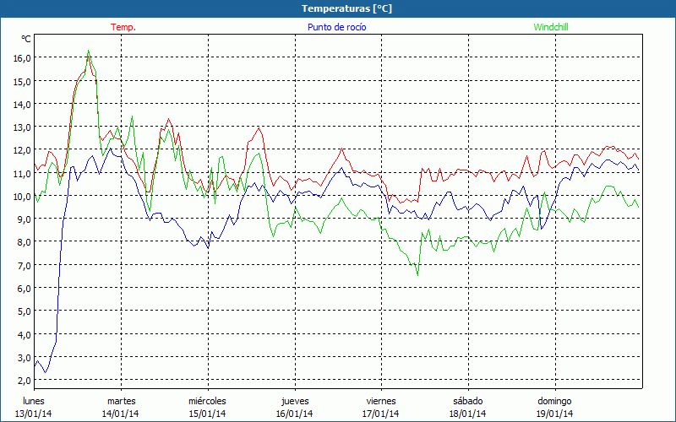Select the 13,0 y-axis value
Viewport: 676px width, 422px height.
click(x=22, y=127)
